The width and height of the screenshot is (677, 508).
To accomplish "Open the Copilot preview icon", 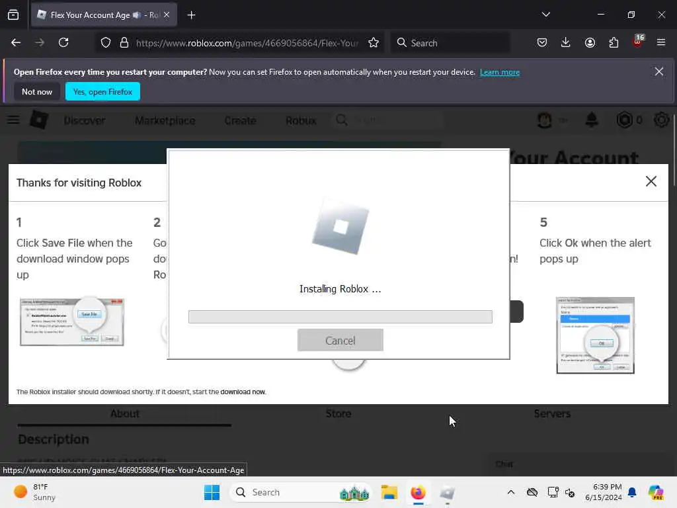I will click(656, 492).
